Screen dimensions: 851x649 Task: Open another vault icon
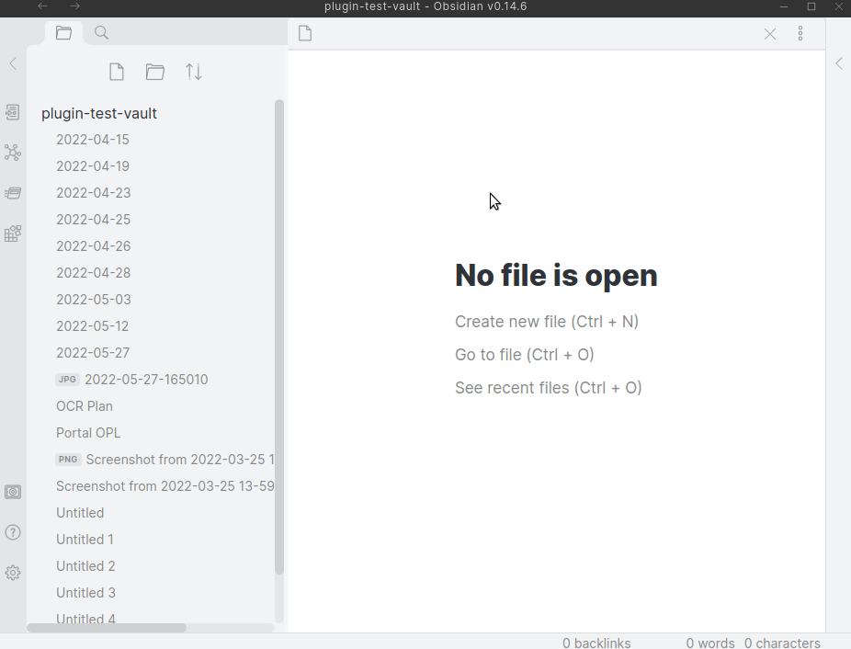13,492
